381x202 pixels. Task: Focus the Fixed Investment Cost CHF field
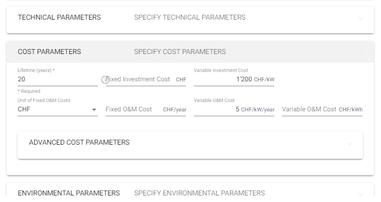146,80
